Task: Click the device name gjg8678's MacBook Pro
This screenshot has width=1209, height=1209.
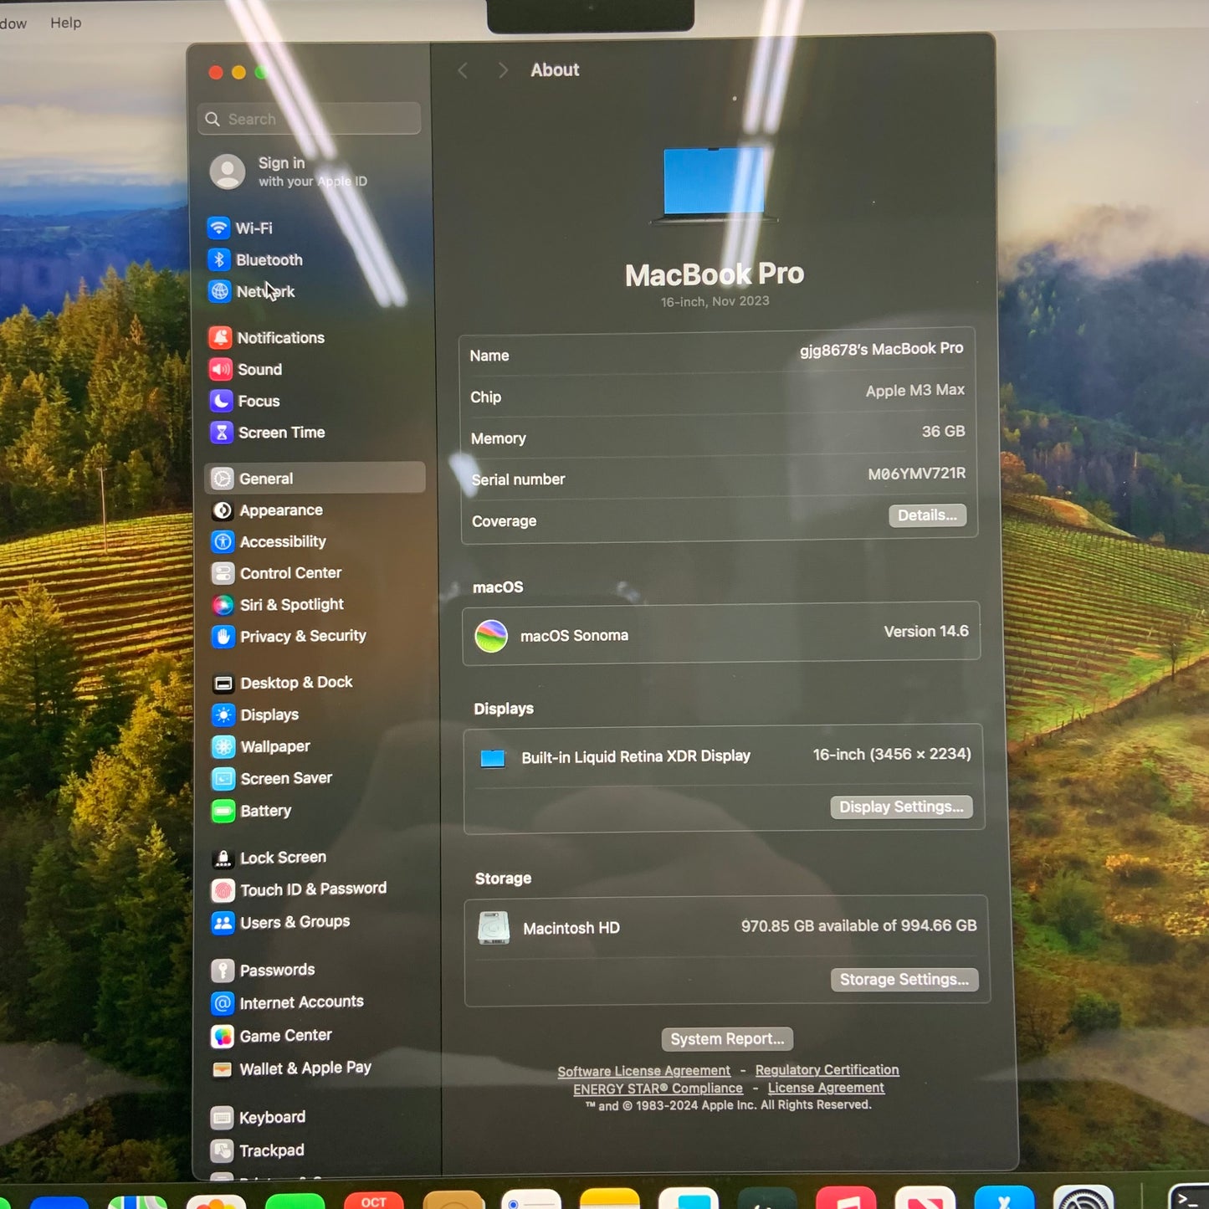Action: pyautogui.click(x=881, y=349)
